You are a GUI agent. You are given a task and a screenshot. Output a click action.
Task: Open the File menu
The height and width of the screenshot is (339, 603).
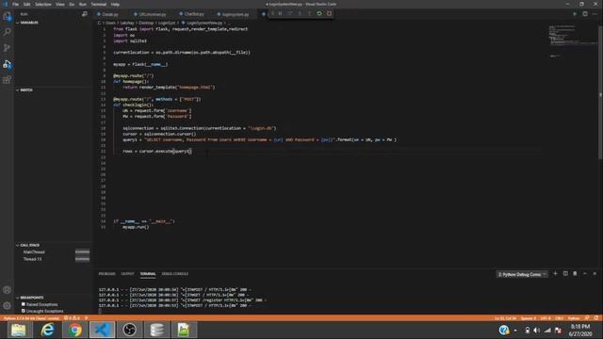pyautogui.click(x=15, y=4)
